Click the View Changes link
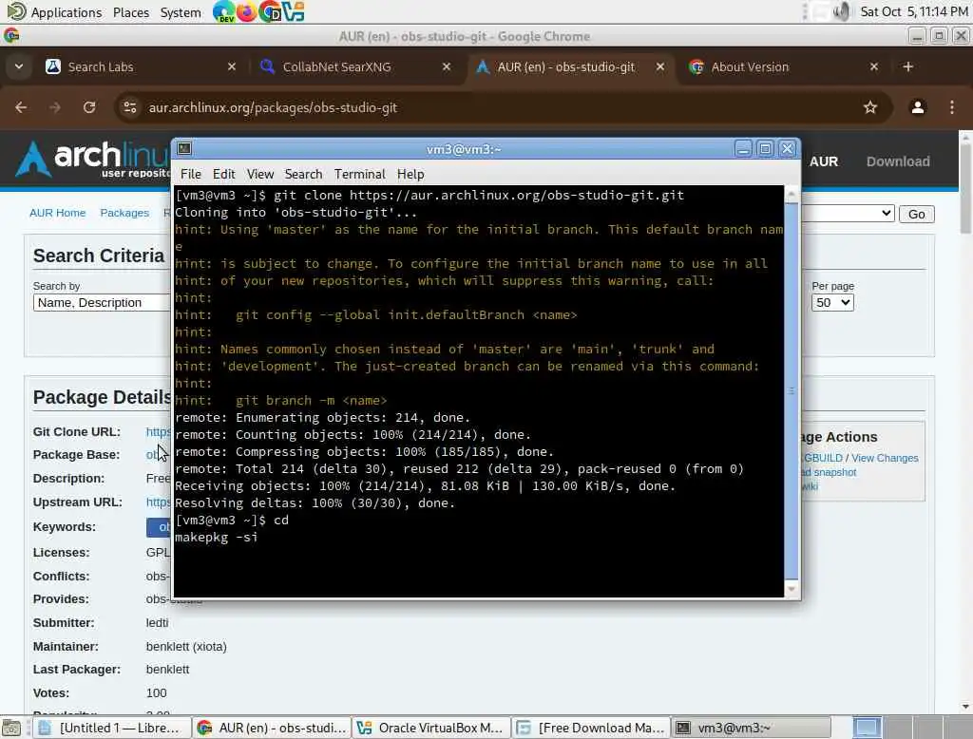 (885, 458)
